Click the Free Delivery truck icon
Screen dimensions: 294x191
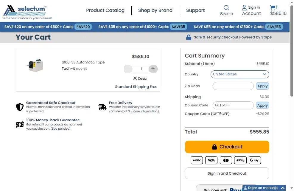click(102, 107)
